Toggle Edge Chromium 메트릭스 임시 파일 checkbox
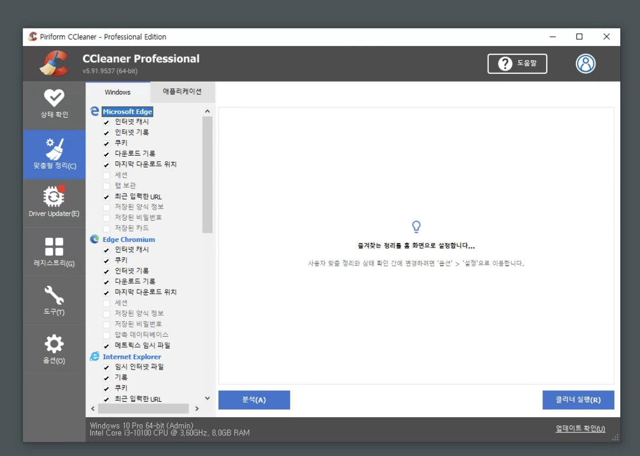Image resolution: width=640 pixels, height=456 pixels. coord(106,346)
